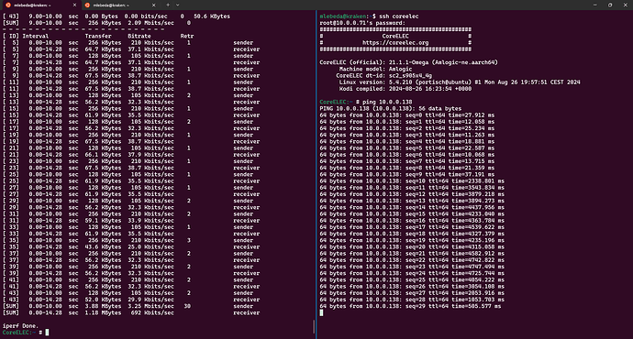Click the ping reply with time=505.577 ms

click(410, 306)
